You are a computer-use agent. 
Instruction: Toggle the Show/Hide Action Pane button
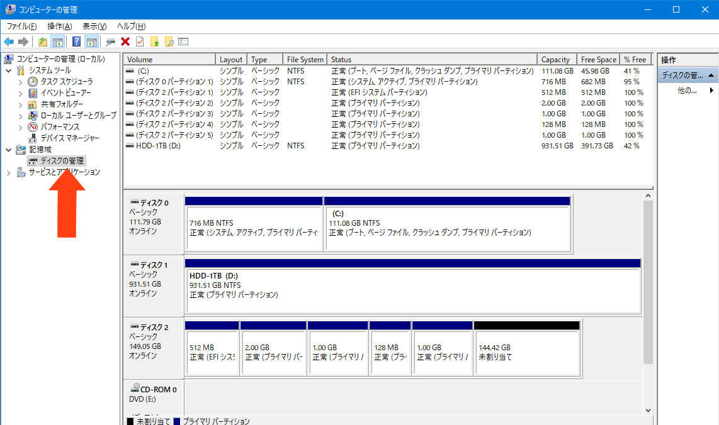pyautogui.click(x=92, y=42)
